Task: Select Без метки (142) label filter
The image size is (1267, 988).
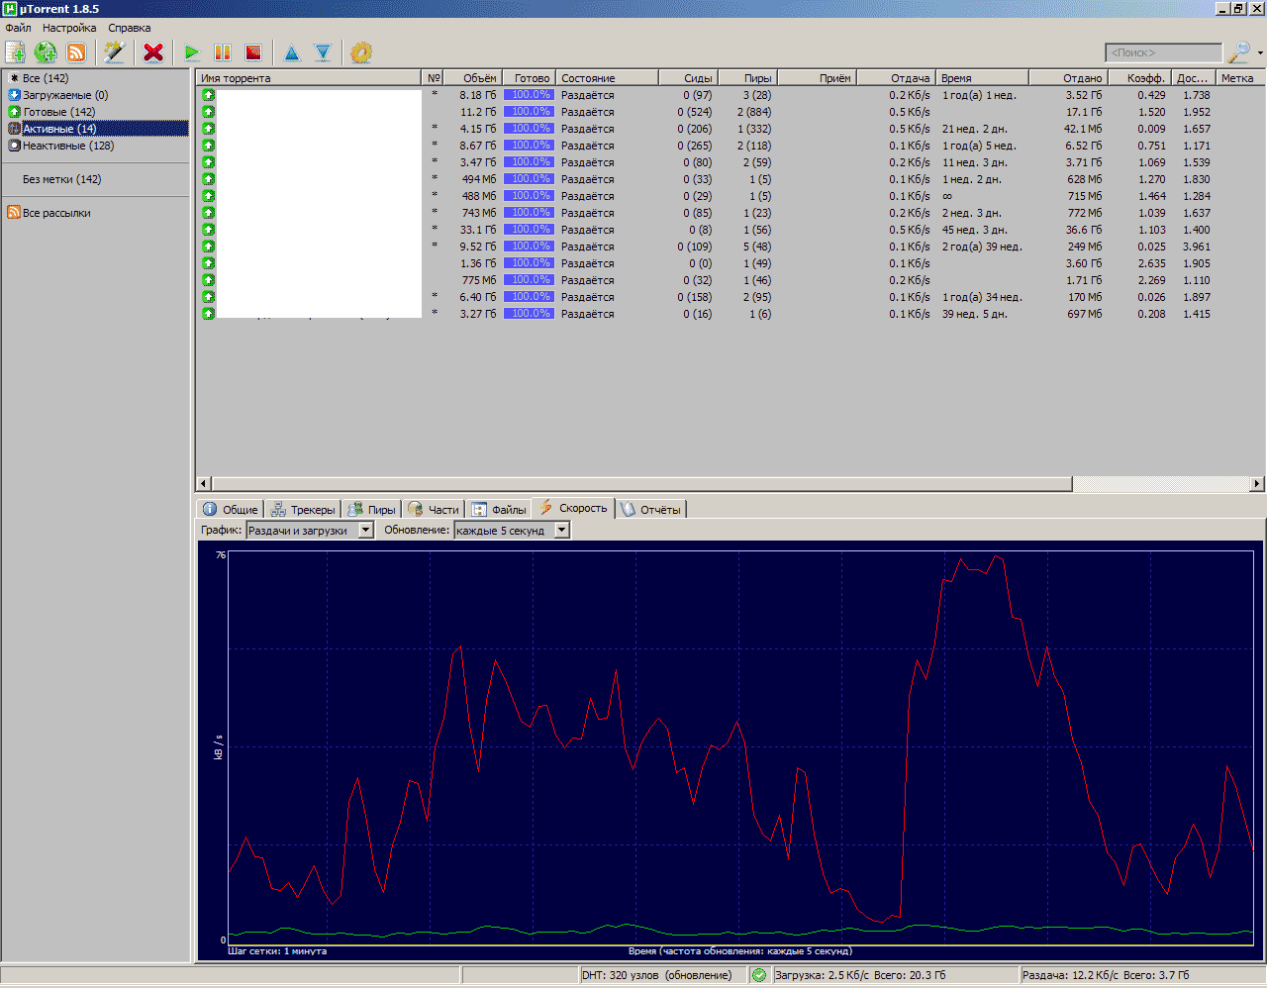Action: click(61, 179)
